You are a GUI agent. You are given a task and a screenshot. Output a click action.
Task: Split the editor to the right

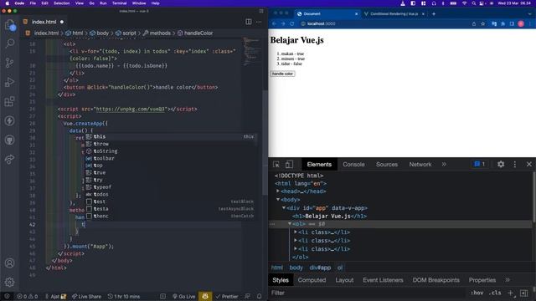[x=249, y=22]
